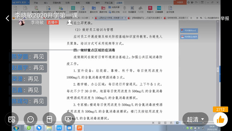Click the 18:36 taskbar clock
This screenshot has height=131, width=232.
coord(212,128)
